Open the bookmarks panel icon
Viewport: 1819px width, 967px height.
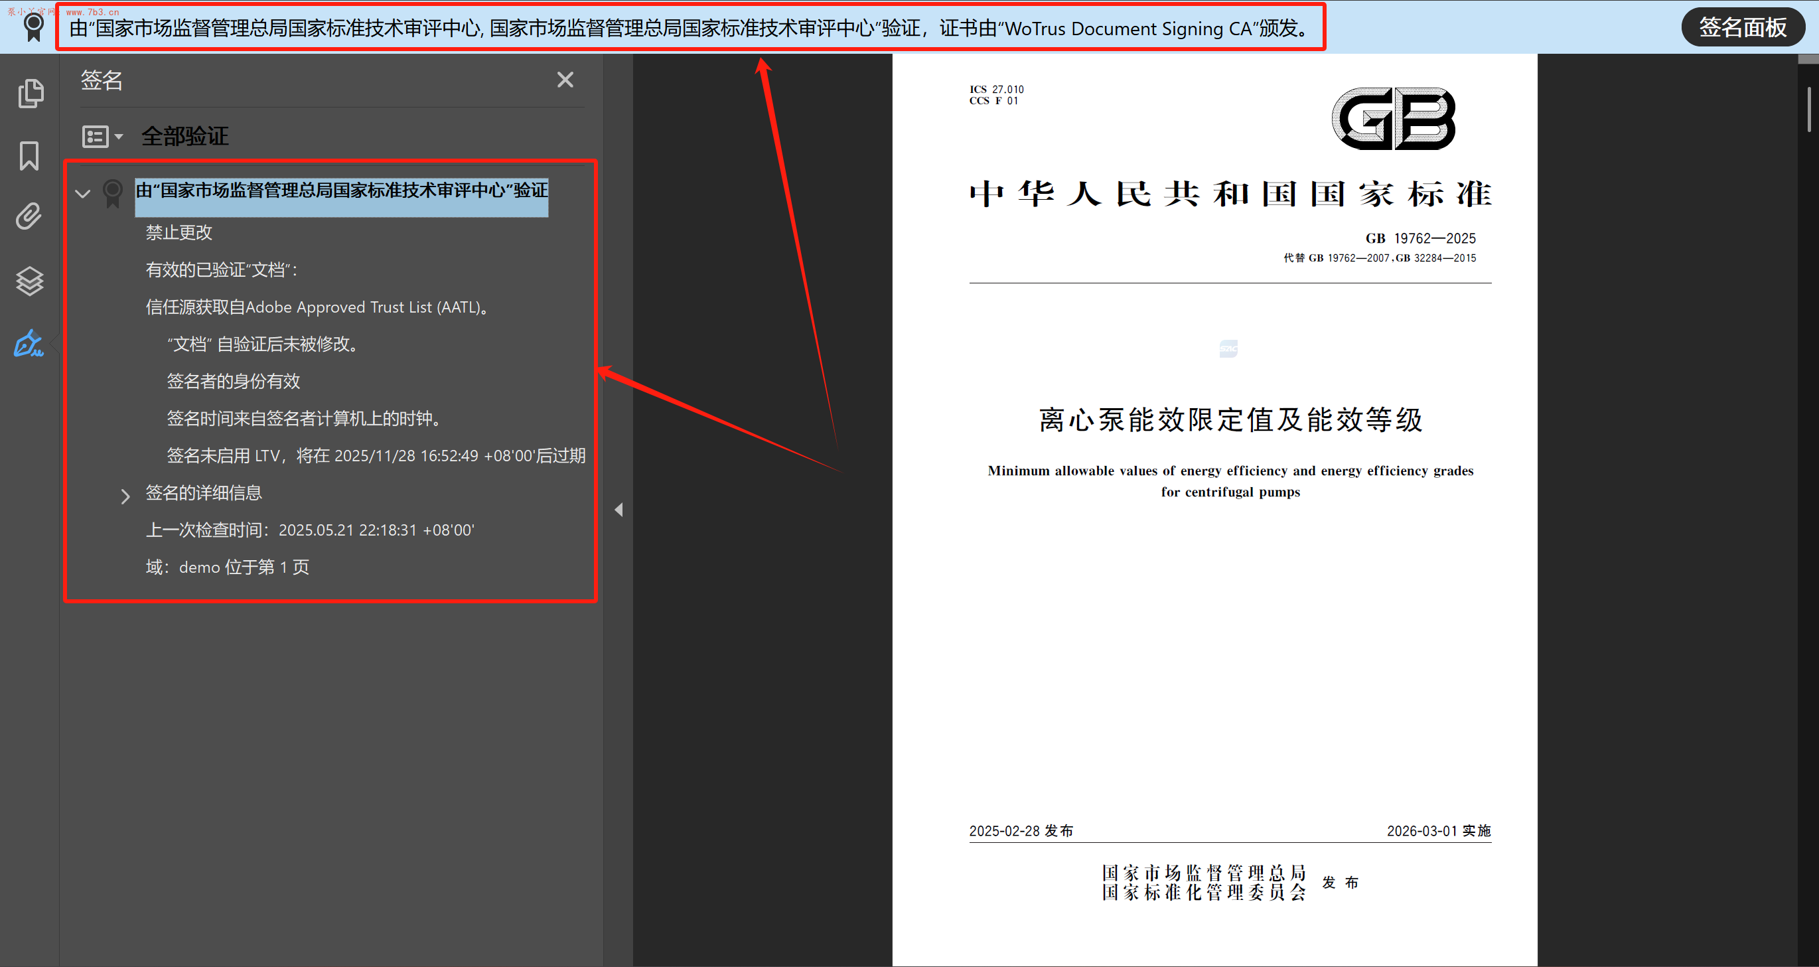(29, 155)
